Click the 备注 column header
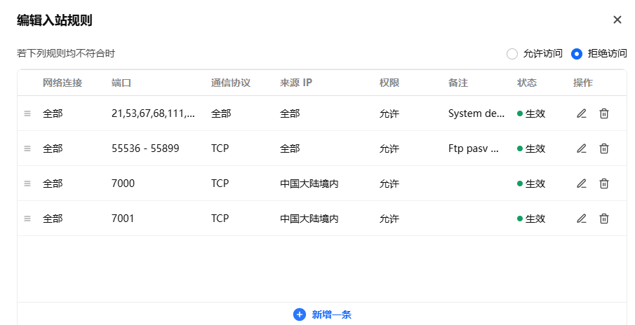 (x=458, y=83)
